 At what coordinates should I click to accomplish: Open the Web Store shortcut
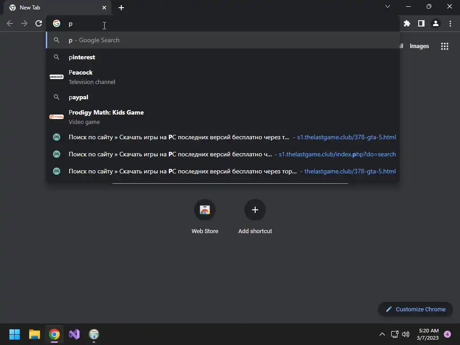205,217
